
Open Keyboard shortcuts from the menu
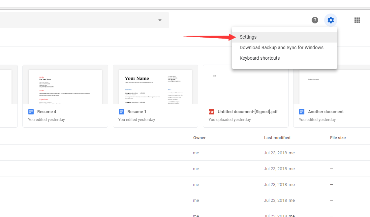[260, 58]
